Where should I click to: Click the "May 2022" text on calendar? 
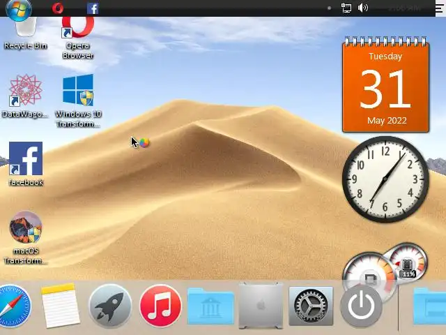click(x=387, y=121)
